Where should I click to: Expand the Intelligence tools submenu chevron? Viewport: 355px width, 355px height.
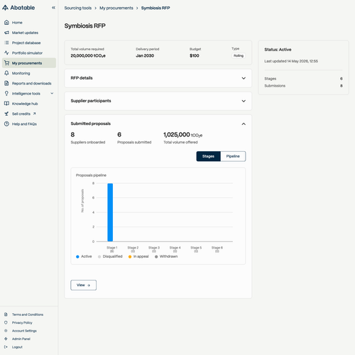click(x=52, y=94)
